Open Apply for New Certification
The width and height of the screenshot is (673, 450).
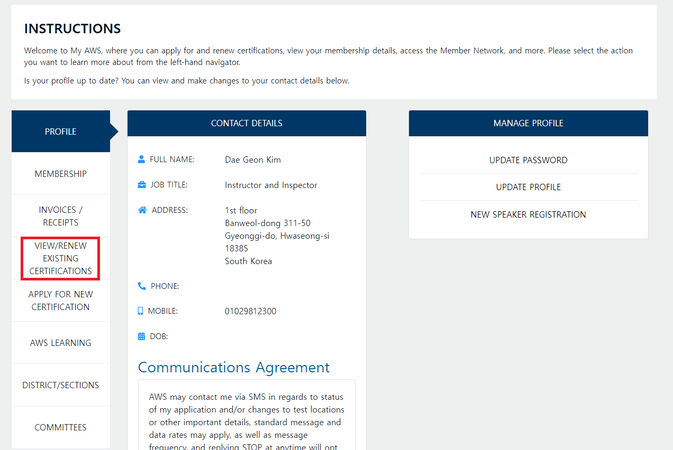[61, 301]
